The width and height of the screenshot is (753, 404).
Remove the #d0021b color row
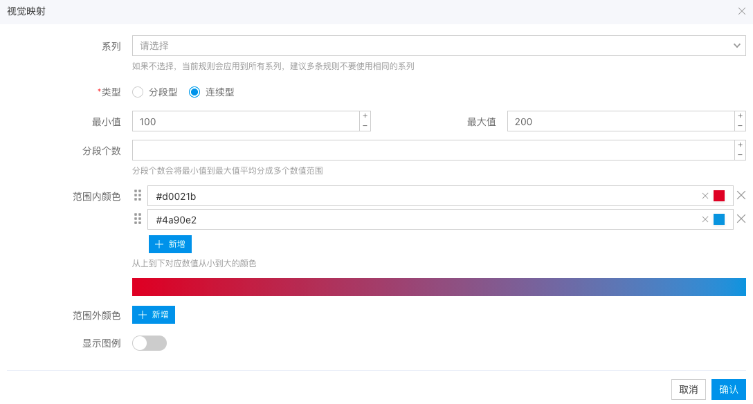(741, 196)
